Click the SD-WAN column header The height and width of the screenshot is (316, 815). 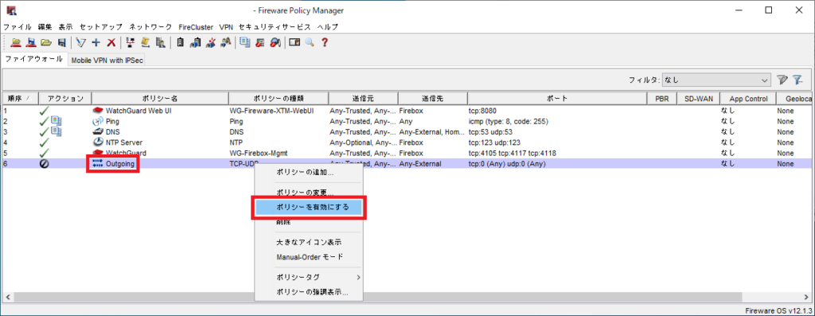699,98
